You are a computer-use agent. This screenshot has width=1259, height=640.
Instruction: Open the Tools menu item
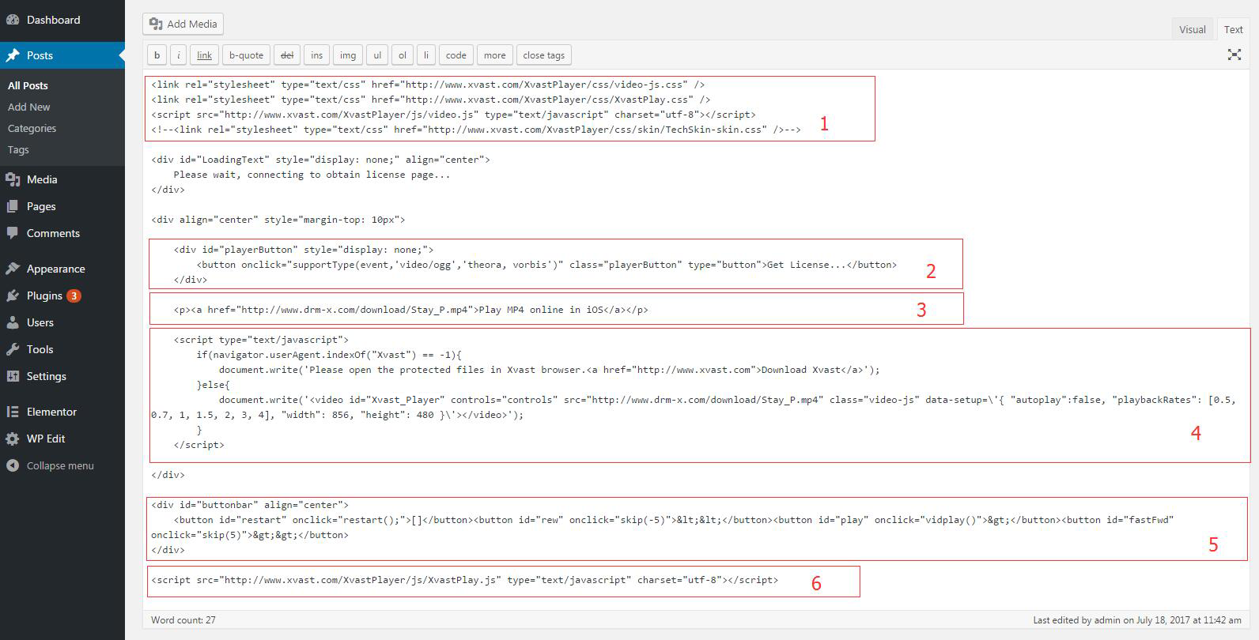(x=62, y=349)
